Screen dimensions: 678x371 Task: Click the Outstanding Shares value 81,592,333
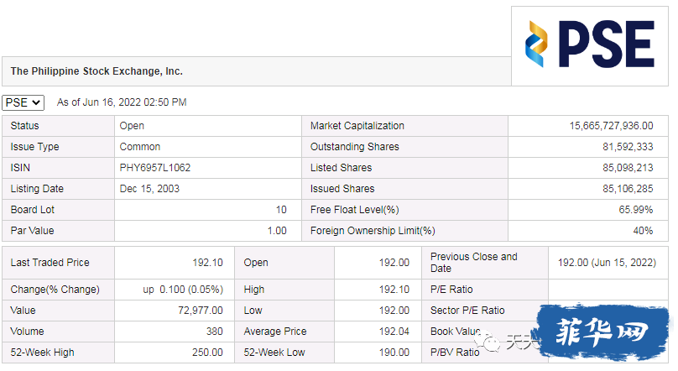click(628, 147)
